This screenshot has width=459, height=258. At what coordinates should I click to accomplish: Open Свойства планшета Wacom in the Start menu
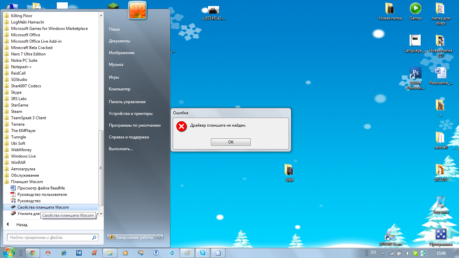click(x=51, y=207)
